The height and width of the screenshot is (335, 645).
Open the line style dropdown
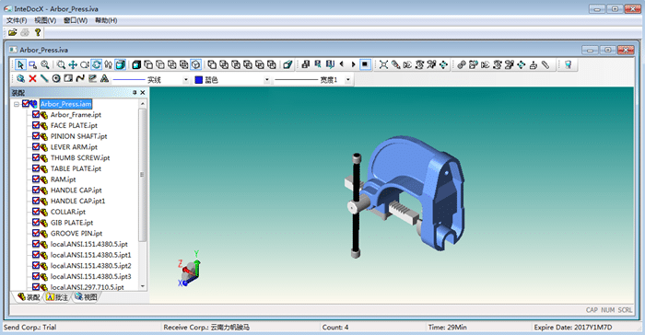185,80
